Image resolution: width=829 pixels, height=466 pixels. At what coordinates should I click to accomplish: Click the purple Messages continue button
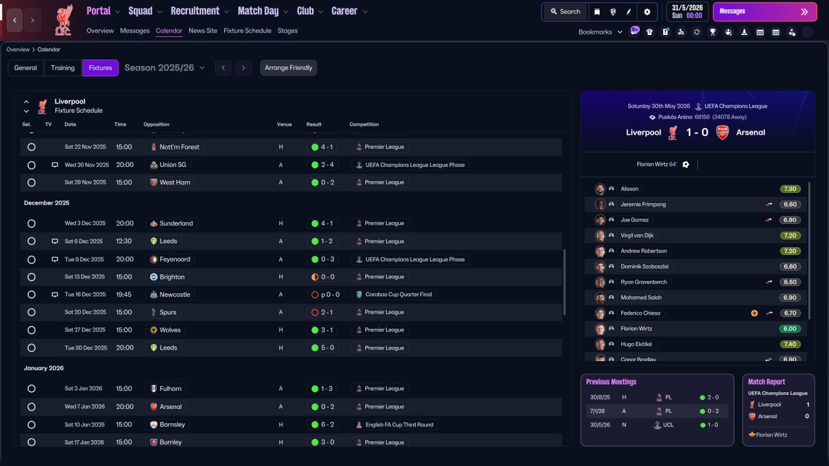[x=764, y=12]
